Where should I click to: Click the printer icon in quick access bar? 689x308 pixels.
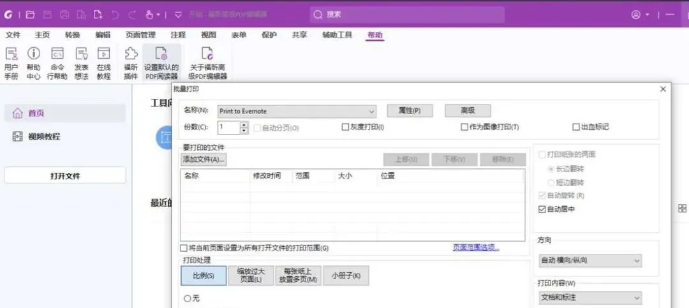coord(64,15)
